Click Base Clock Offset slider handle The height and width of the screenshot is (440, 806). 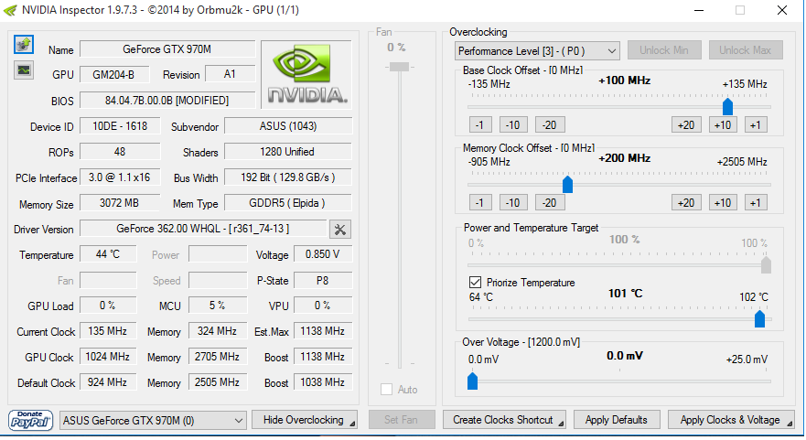(727, 106)
